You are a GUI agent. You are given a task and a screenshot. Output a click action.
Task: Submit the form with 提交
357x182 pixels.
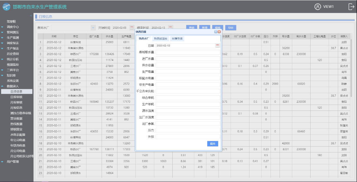(x=213, y=144)
